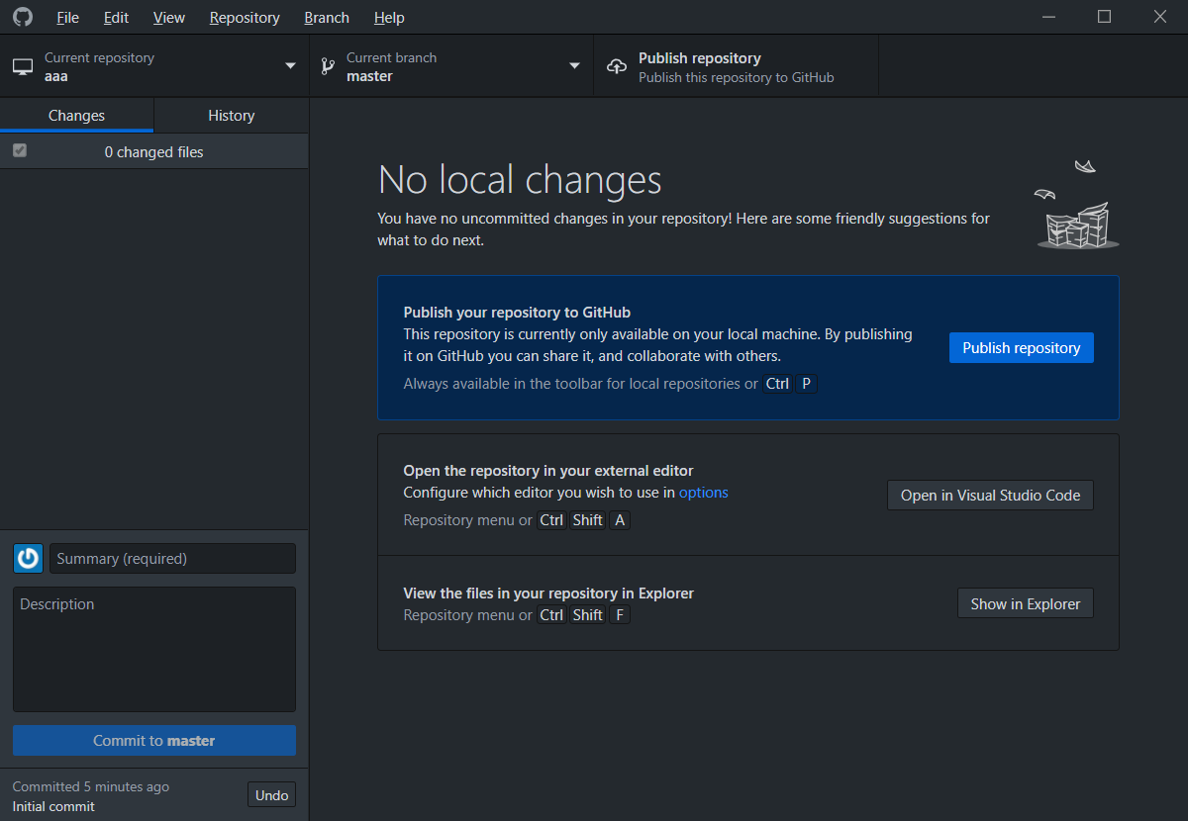Click the Ctrl key hint beside P
This screenshot has width=1188, height=821.
tap(777, 384)
